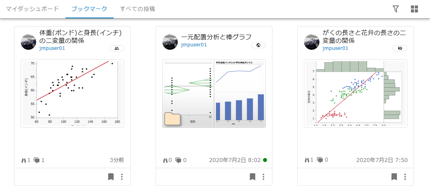Click folder icon on 一元配置分析 thumbnail
This screenshot has width=430, height=190.
pos(172,119)
